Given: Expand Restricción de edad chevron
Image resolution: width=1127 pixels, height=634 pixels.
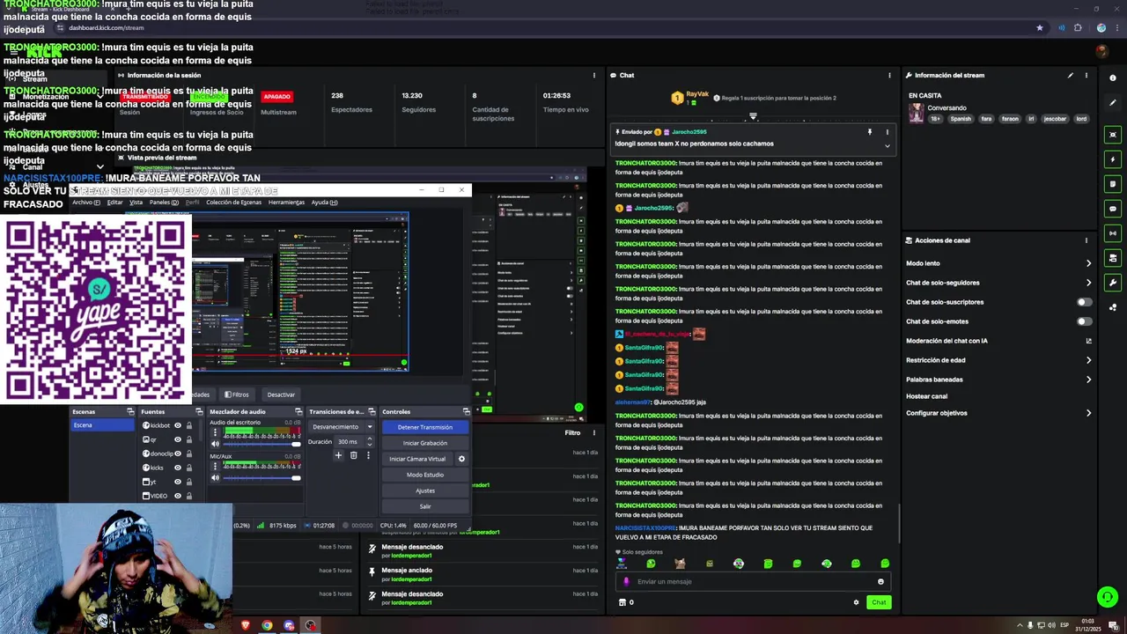Looking at the screenshot, I should pos(1088,360).
